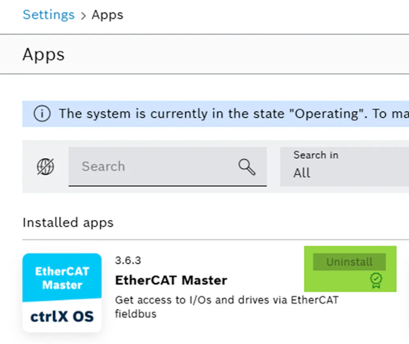Click the 'Get access to I/Os' description
This screenshot has width=409, height=344.
[227, 307]
